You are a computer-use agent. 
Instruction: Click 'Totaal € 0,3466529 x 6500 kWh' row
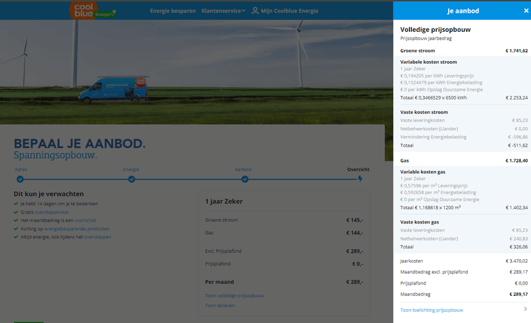463,97
